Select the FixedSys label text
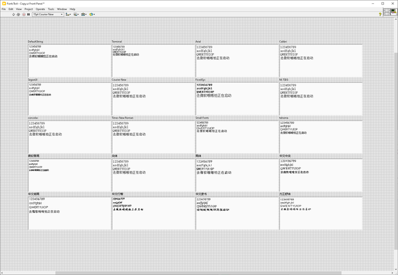Screen dimensions: 398x275 click(200, 80)
